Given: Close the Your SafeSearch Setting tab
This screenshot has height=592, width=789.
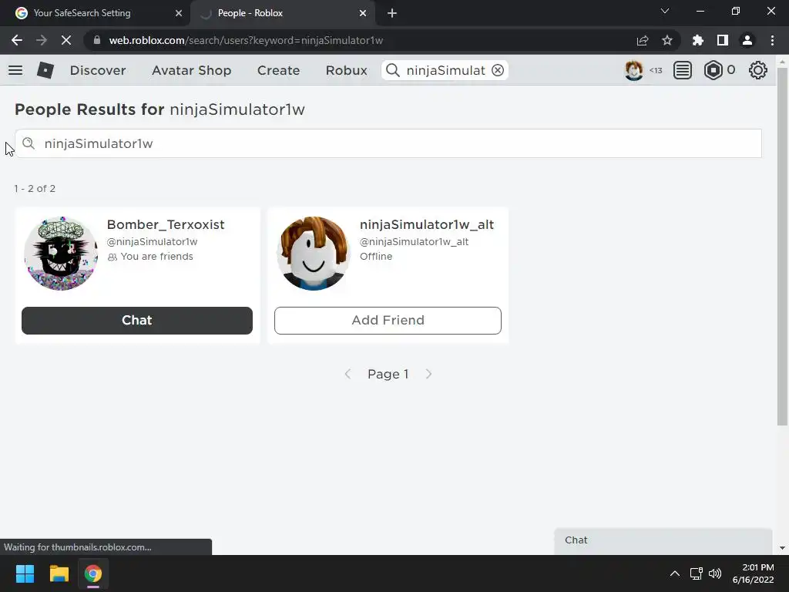Looking at the screenshot, I should (x=179, y=13).
